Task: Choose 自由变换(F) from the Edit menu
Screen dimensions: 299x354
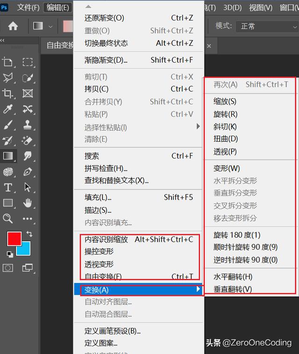Action: click(103, 276)
